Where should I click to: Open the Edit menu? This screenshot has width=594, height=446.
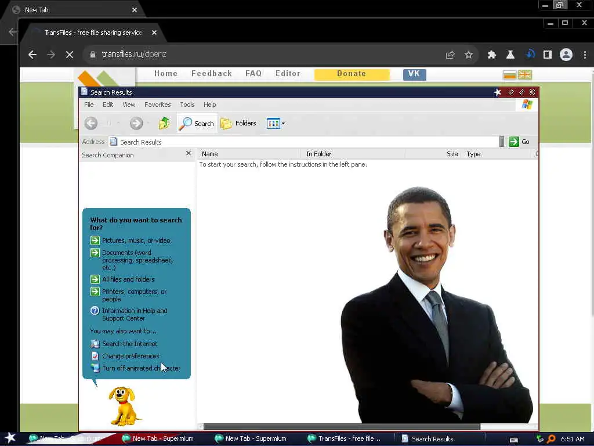tap(108, 105)
